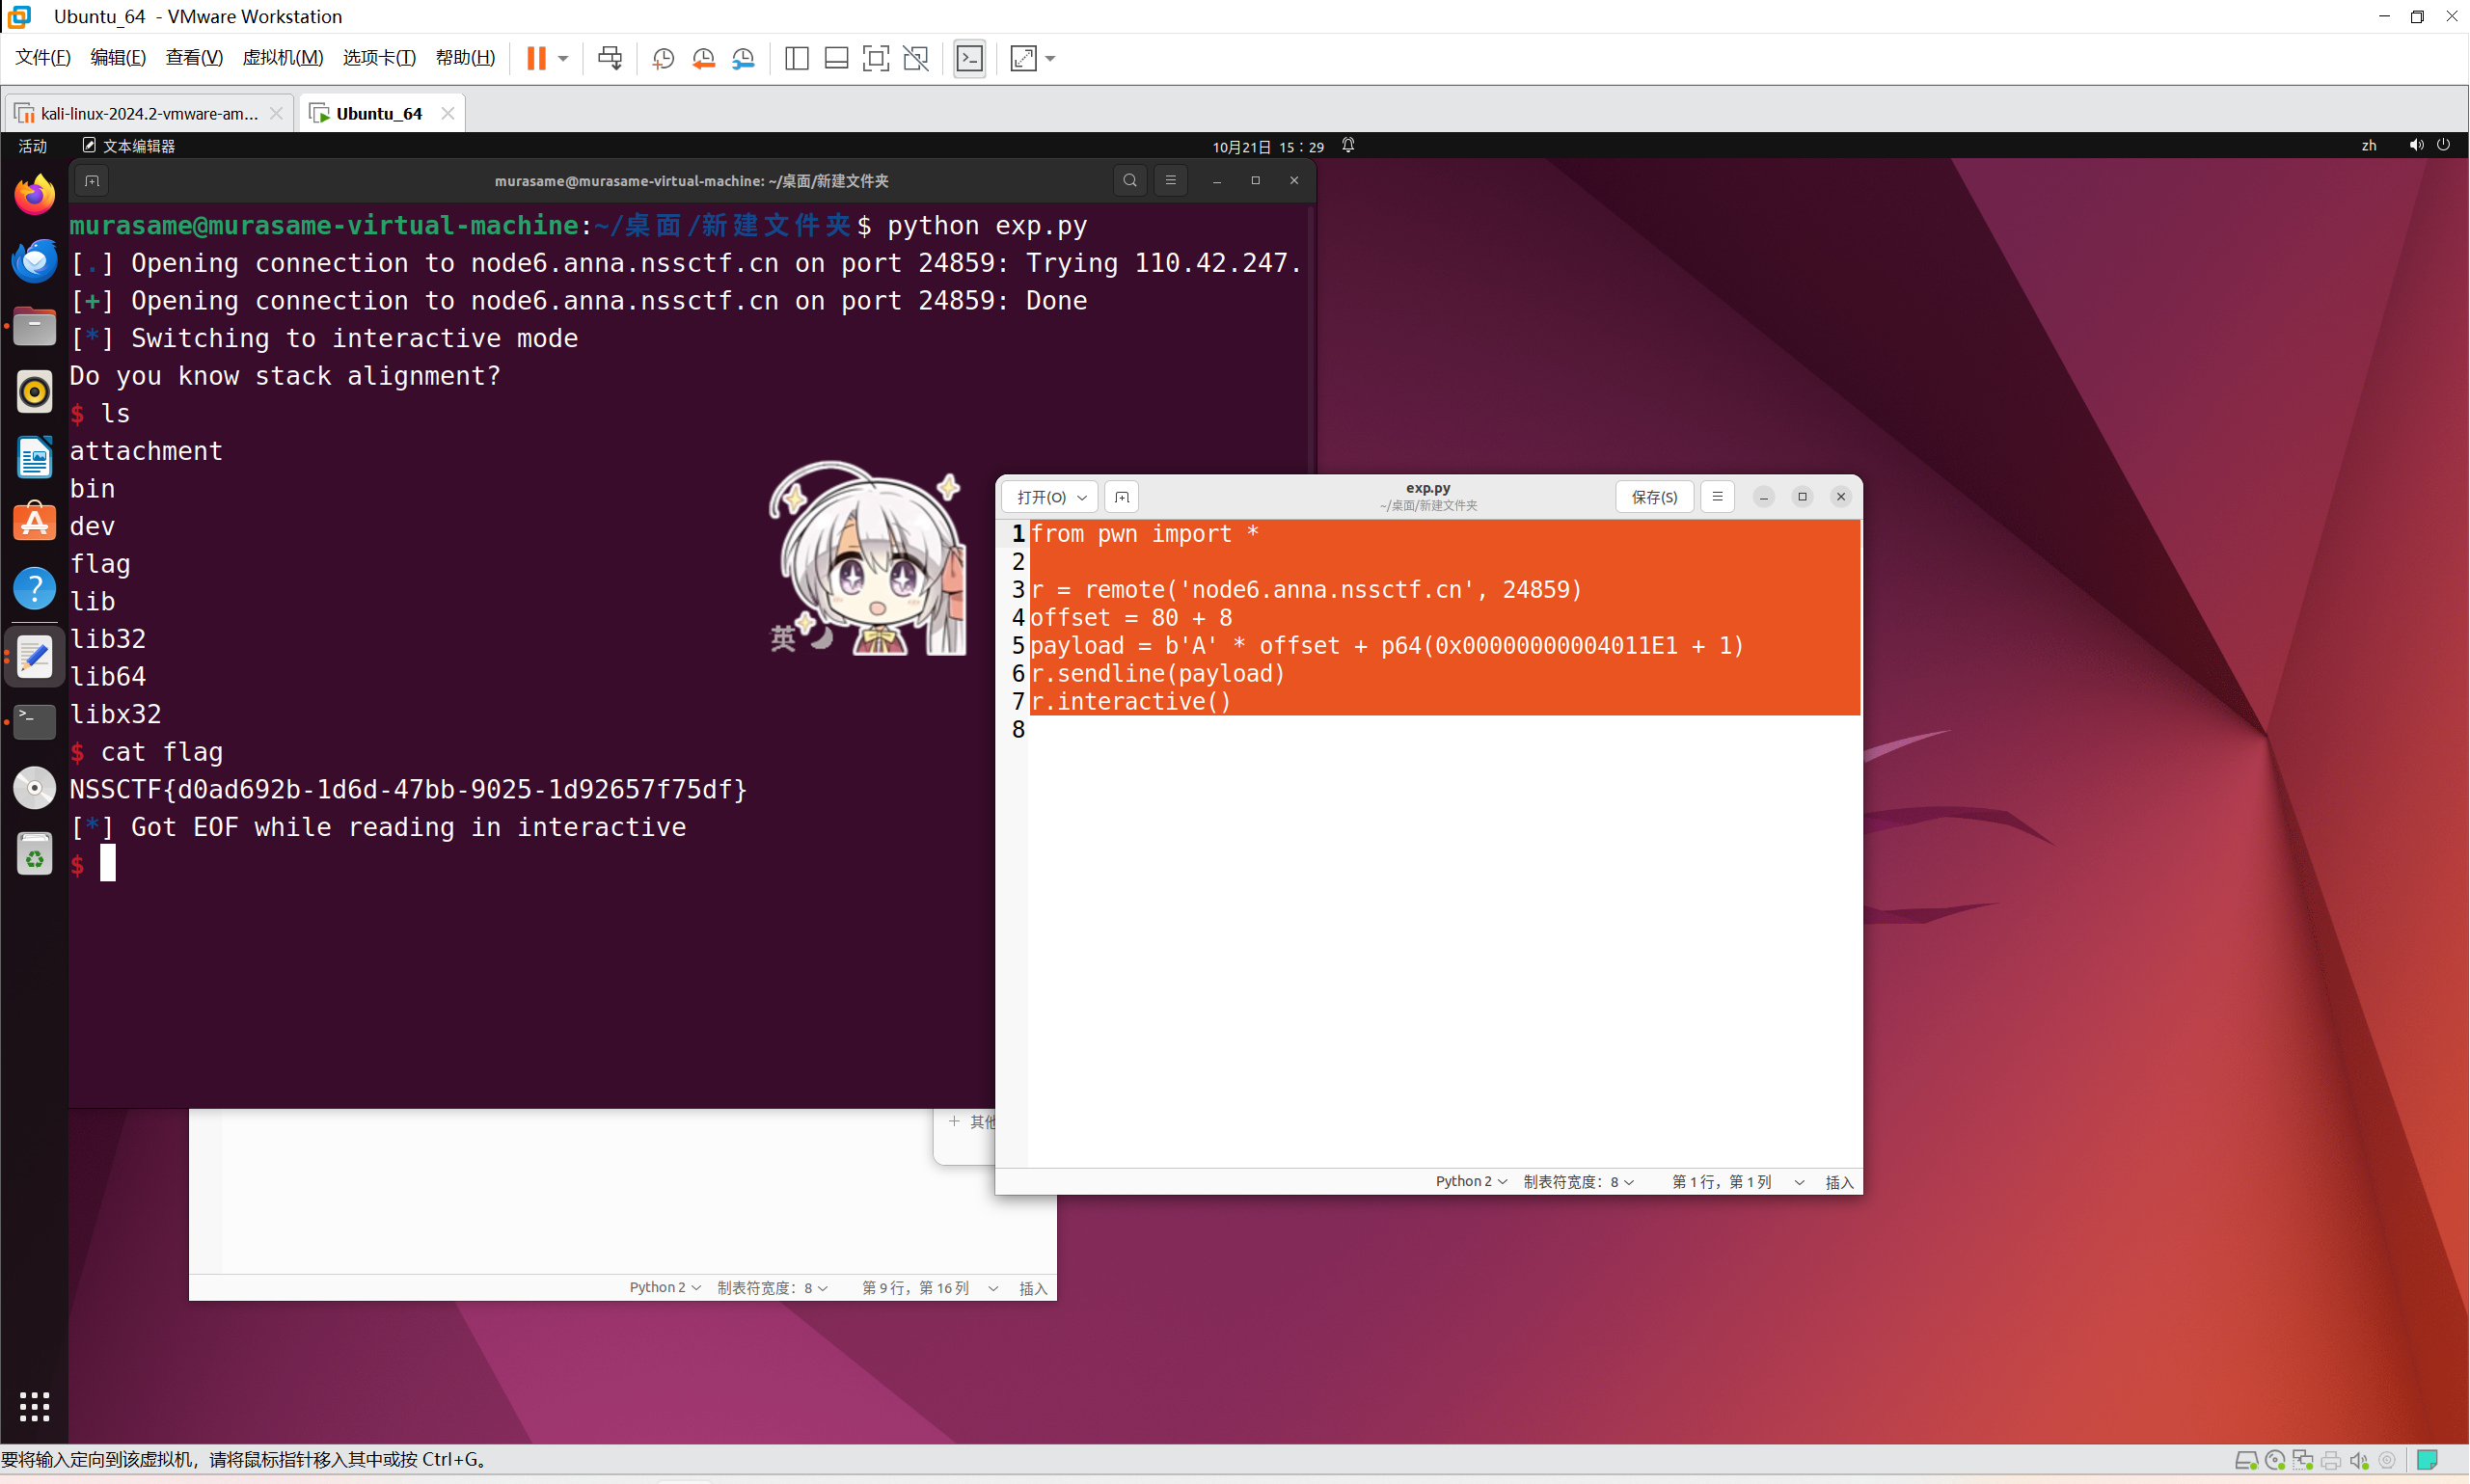
Task: Pause the virtual machine
Action: coord(536,58)
